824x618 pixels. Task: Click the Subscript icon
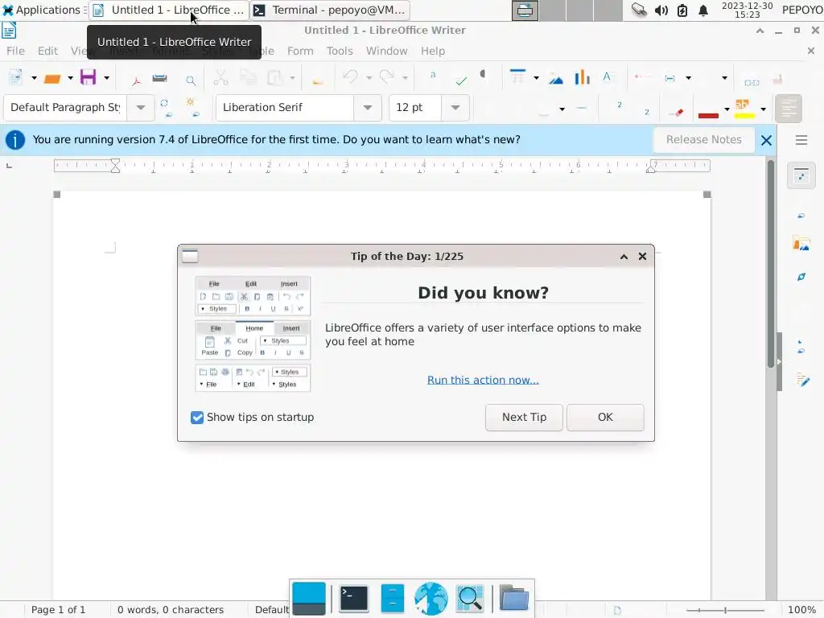point(646,112)
